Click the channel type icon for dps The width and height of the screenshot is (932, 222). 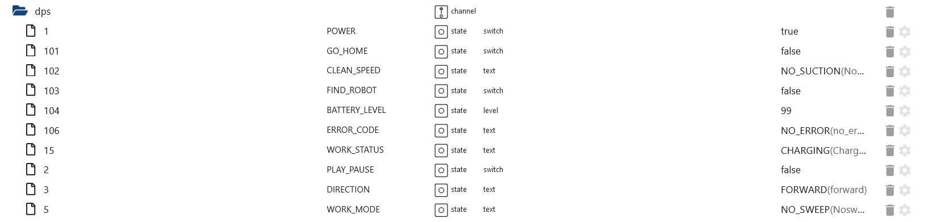[441, 12]
